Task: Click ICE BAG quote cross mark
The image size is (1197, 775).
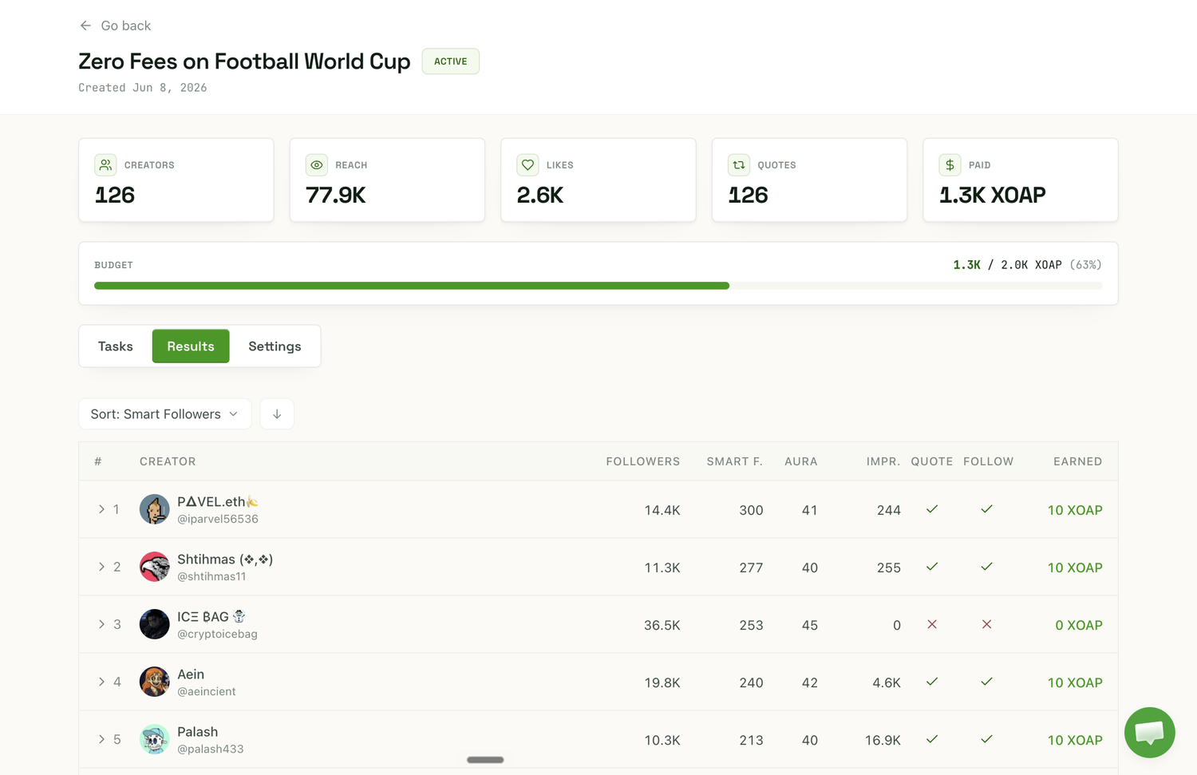Action: (931, 624)
